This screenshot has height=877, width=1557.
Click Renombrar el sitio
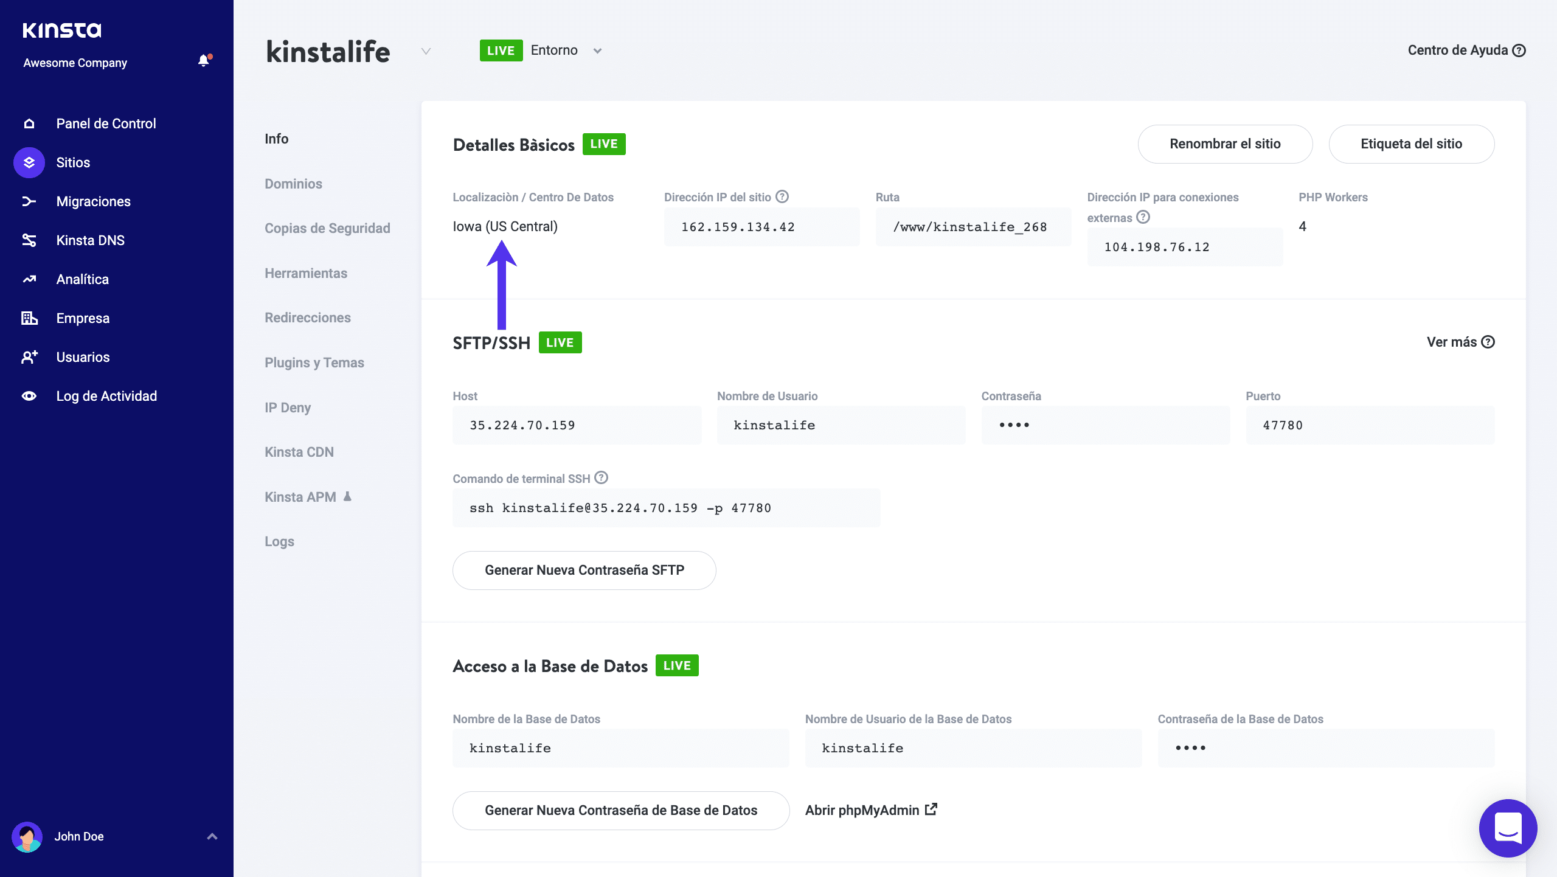click(x=1225, y=144)
